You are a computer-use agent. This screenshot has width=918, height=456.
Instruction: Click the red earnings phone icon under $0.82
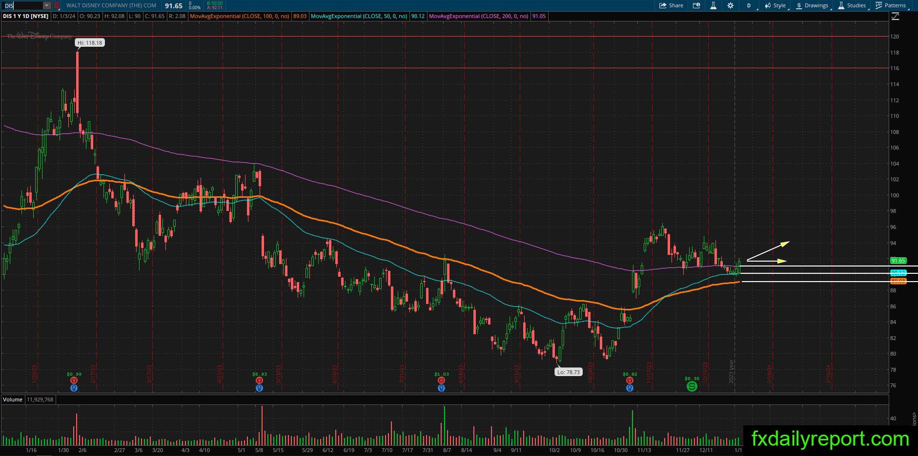pyautogui.click(x=630, y=380)
